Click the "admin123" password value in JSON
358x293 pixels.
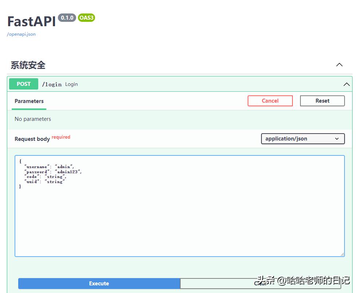[x=68, y=172]
